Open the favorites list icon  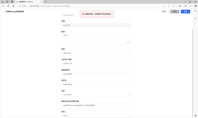point(185,6)
